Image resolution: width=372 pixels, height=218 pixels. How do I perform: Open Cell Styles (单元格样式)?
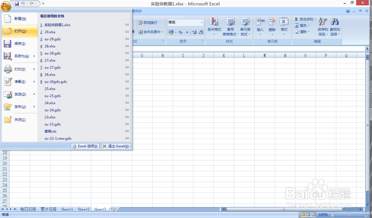(245, 26)
